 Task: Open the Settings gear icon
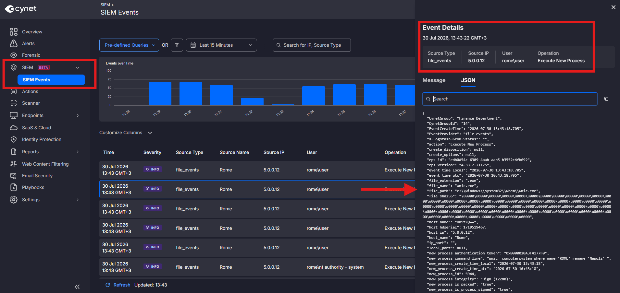(x=14, y=200)
